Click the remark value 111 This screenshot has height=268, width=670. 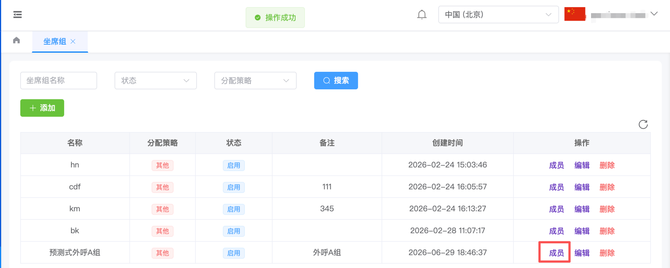click(327, 187)
